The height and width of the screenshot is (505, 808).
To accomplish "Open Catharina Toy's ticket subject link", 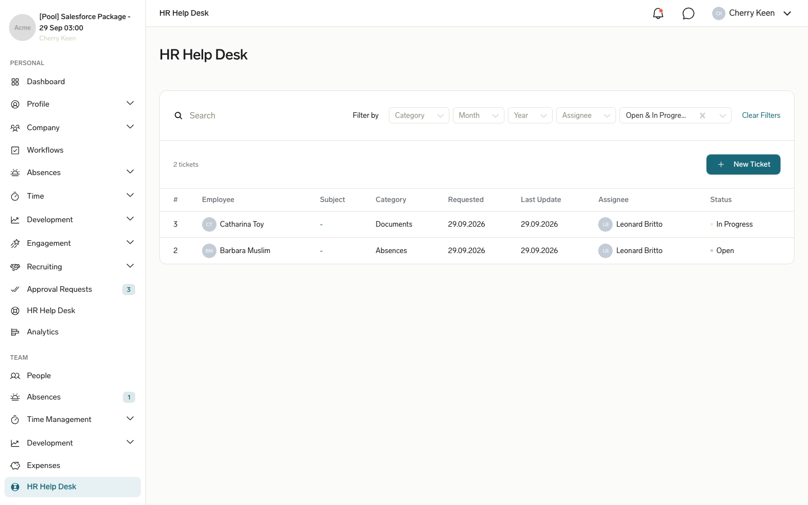I will coord(321,224).
